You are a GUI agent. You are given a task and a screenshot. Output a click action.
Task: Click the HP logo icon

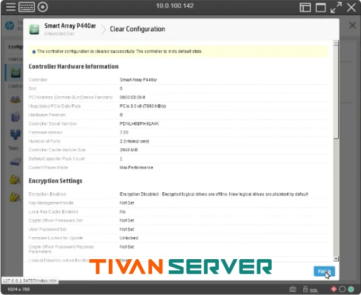pyautogui.click(x=9, y=26)
